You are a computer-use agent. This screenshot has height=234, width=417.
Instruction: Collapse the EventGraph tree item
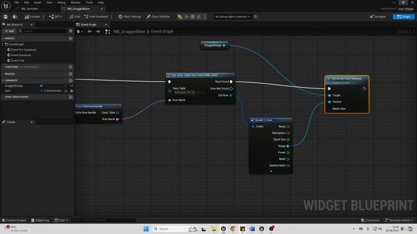click(3, 44)
